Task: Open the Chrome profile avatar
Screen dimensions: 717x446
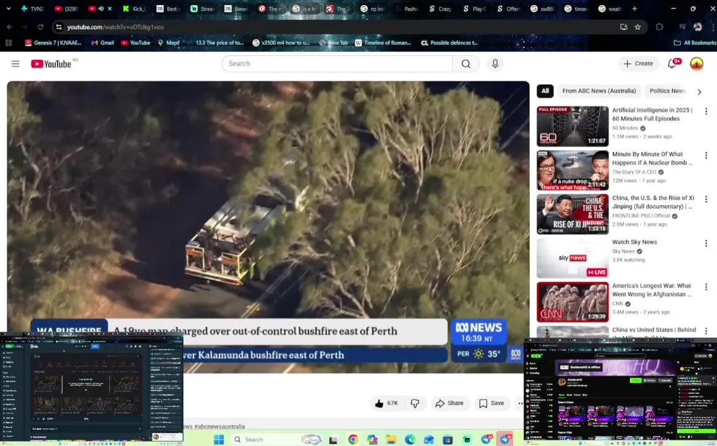Action: pos(698,27)
